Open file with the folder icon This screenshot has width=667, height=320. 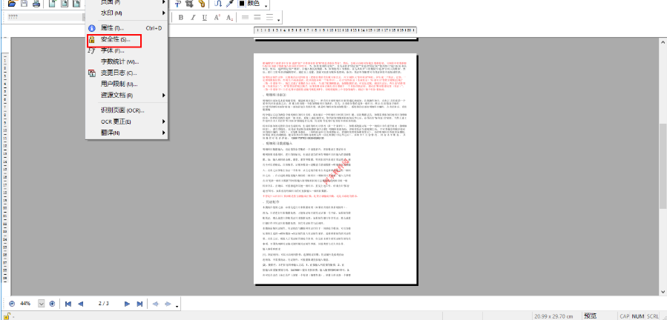coord(11,4)
